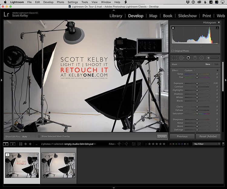Toggle the shadow clipping indicator in histogram
The width and height of the screenshot is (227, 189).
coord(173,28)
